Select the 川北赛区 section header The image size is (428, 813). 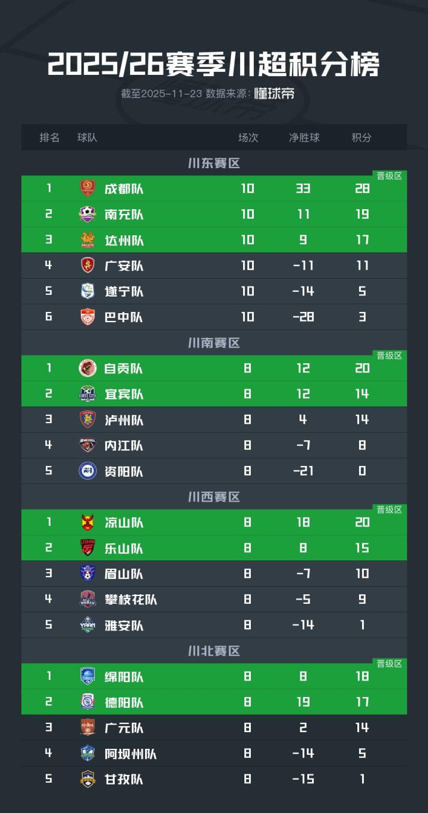[214, 651]
